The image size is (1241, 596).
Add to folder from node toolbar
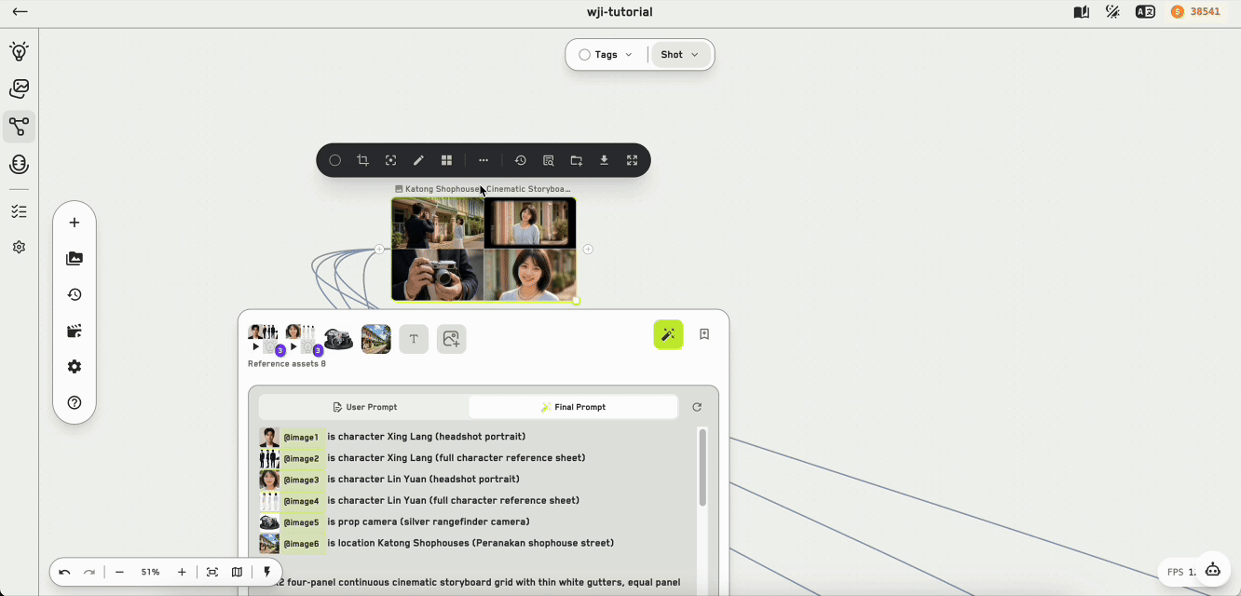coord(576,160)
